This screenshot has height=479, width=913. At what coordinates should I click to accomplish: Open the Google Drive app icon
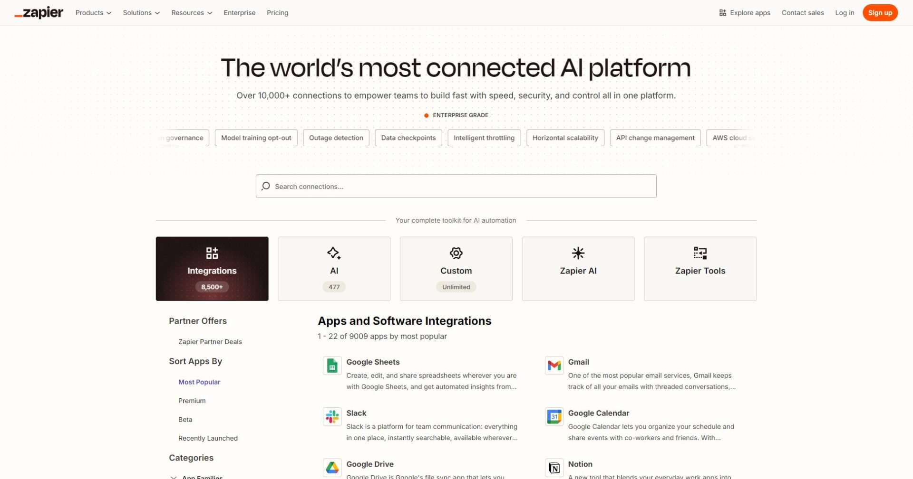[x=332, y=468]
